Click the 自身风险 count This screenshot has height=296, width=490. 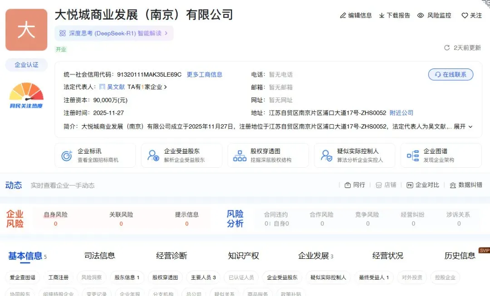coord(56,223)
